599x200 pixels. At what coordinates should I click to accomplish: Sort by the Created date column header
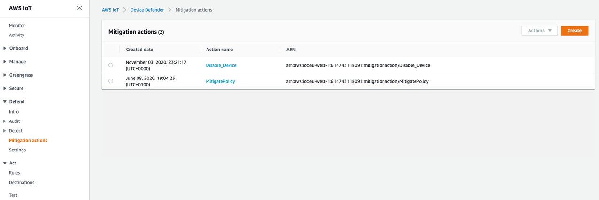click(x=139, y=50)
